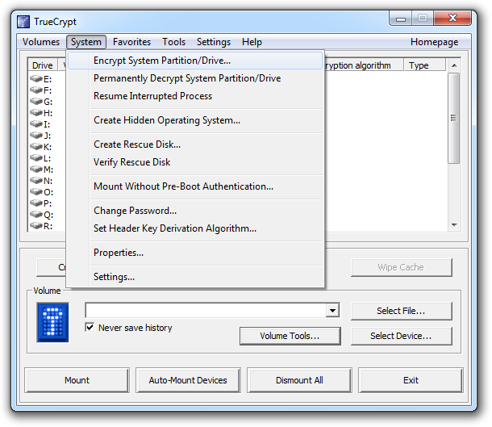Viewport: 492px width, 427px height.
Task: Select the P: drive icon
Action: coord(36,203)
